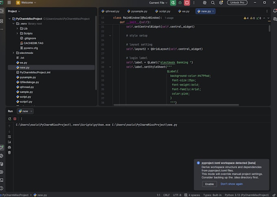Go to next highlighted error arrow
The width and height of the screenshot is (277, 197).
[x=268, y=18]
